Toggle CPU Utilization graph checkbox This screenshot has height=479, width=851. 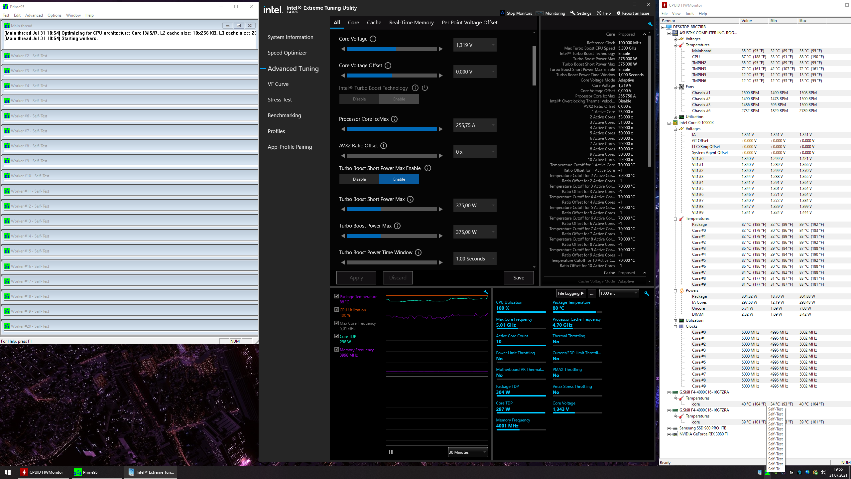point(336,309)
